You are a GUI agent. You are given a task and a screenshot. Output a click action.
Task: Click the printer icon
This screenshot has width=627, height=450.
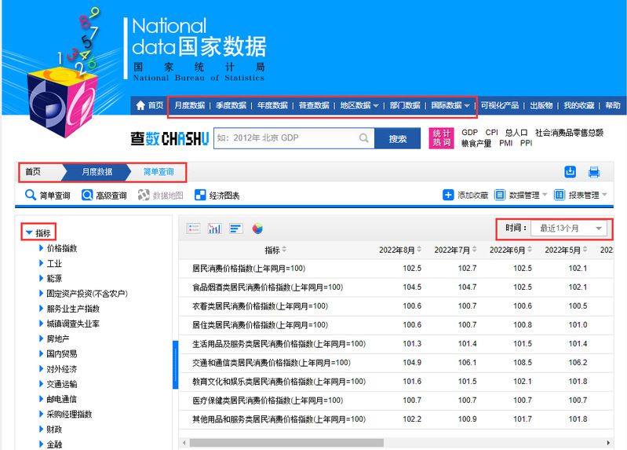(594, 172)
